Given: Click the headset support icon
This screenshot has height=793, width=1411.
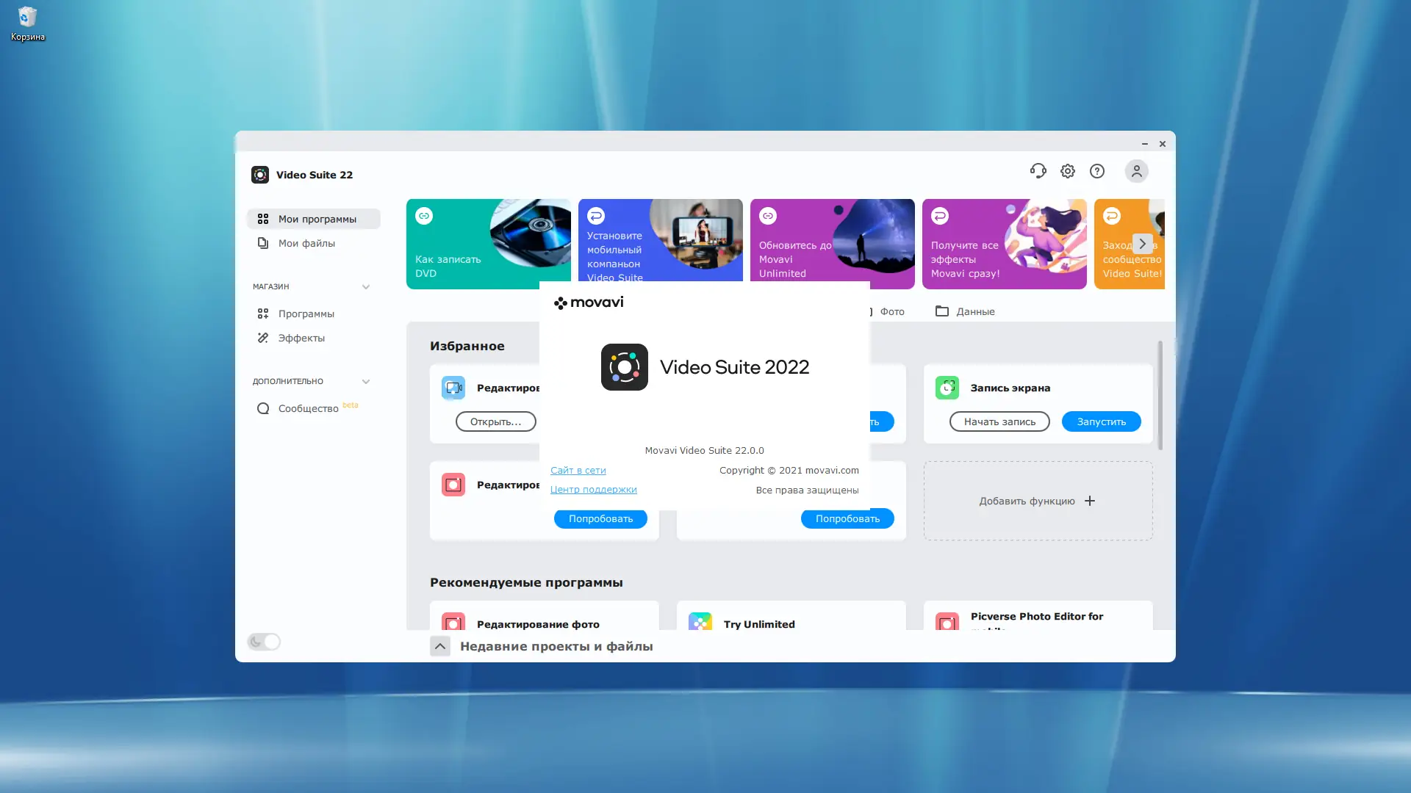Looking at the screenshot, I should point(1038,171).
